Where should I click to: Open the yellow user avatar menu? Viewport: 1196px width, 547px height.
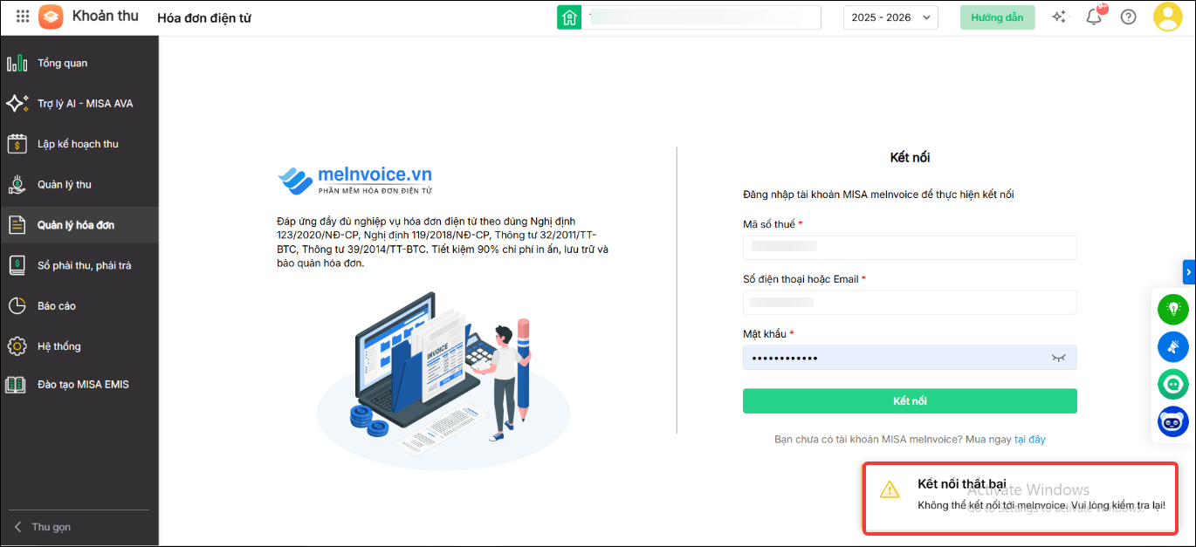pyautogui.click(x=1167, y=17)
